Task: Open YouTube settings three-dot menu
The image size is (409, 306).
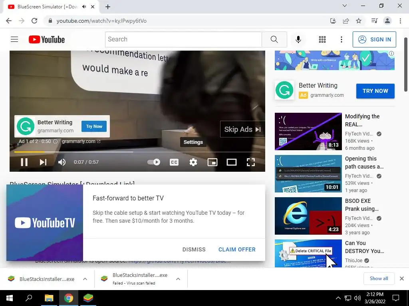Action: (341, 39)
